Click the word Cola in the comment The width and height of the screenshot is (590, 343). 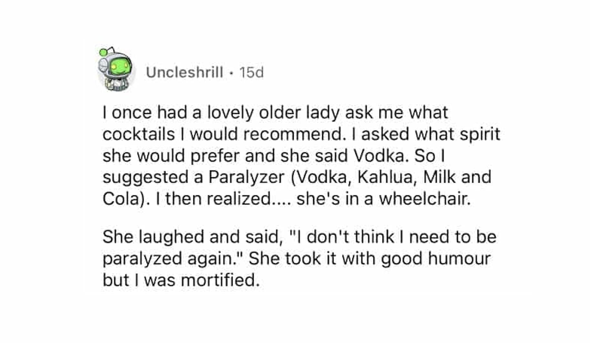click(x=121, y=199)
